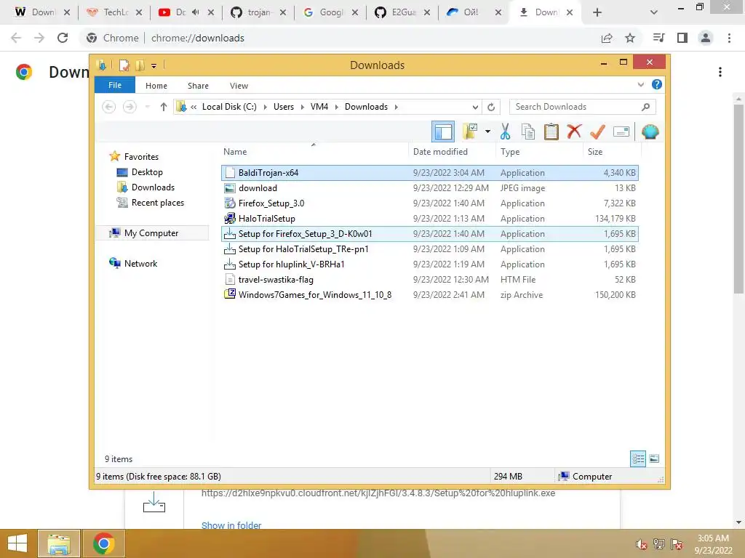The height and width of the screenshot is (558, 745).
Task: Select BaldiTrojan-x64 file
Action: tap(429, 173)
